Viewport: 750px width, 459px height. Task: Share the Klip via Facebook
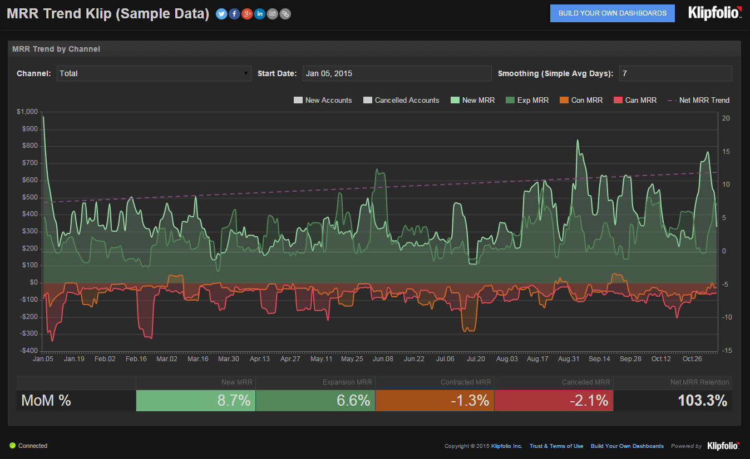[234, 13]
